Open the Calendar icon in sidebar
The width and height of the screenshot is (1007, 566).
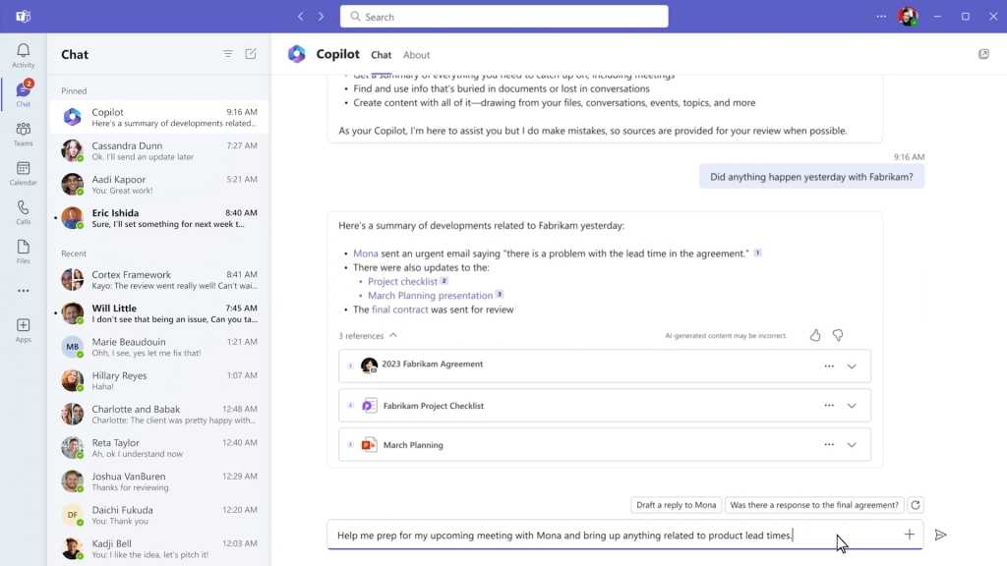tap(24, 173)
